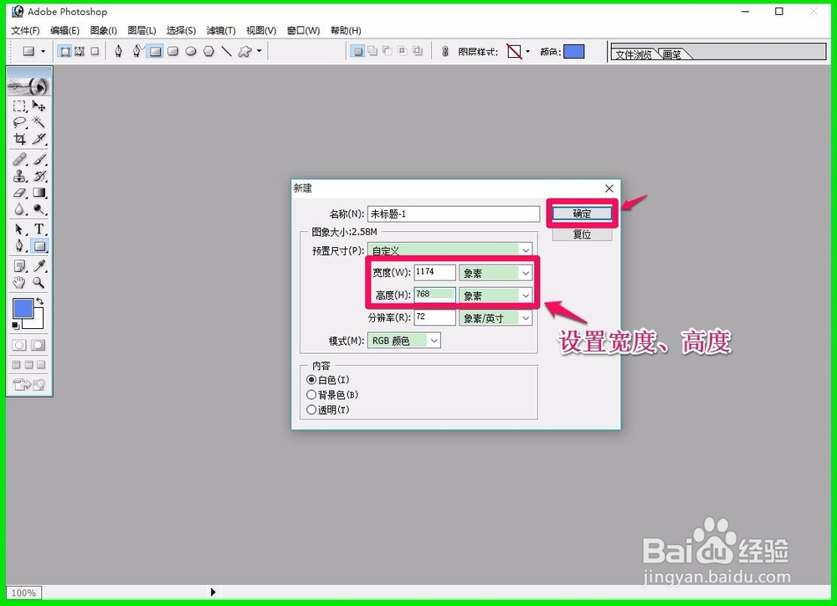Click the Reset button in dialog
The height and width of the screenshot is (606, 837).
pos(582,234)
